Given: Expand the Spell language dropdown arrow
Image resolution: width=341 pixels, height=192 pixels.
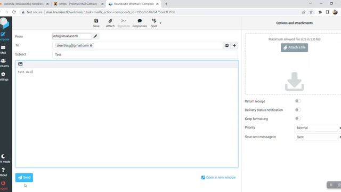Looking at the screenshot, I should point(160,23).
